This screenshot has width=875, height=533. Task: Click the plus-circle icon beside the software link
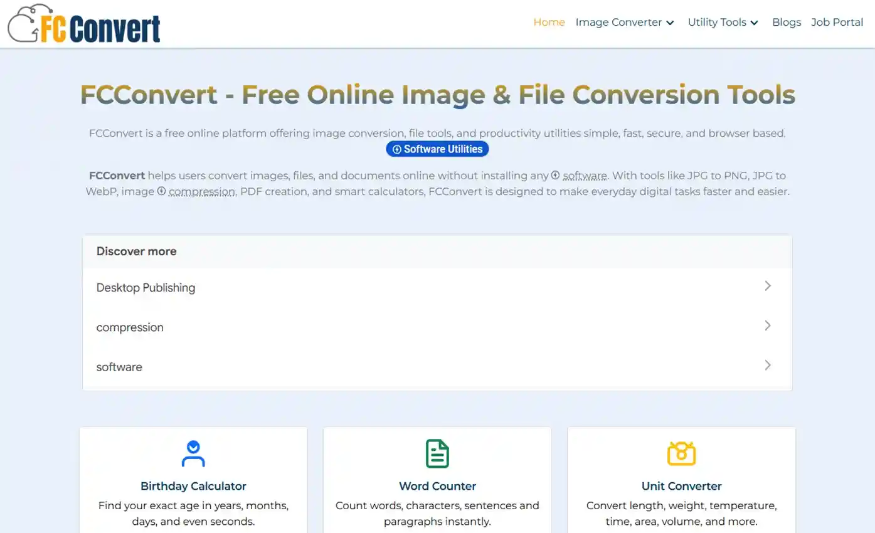554,176
